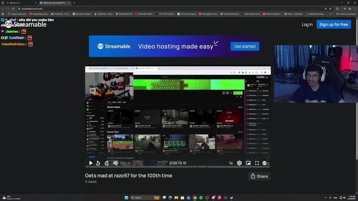Open FIFA 23 Card creator bookmark
The height and width of the screenshot is (201, 358).
coord(187,14)
